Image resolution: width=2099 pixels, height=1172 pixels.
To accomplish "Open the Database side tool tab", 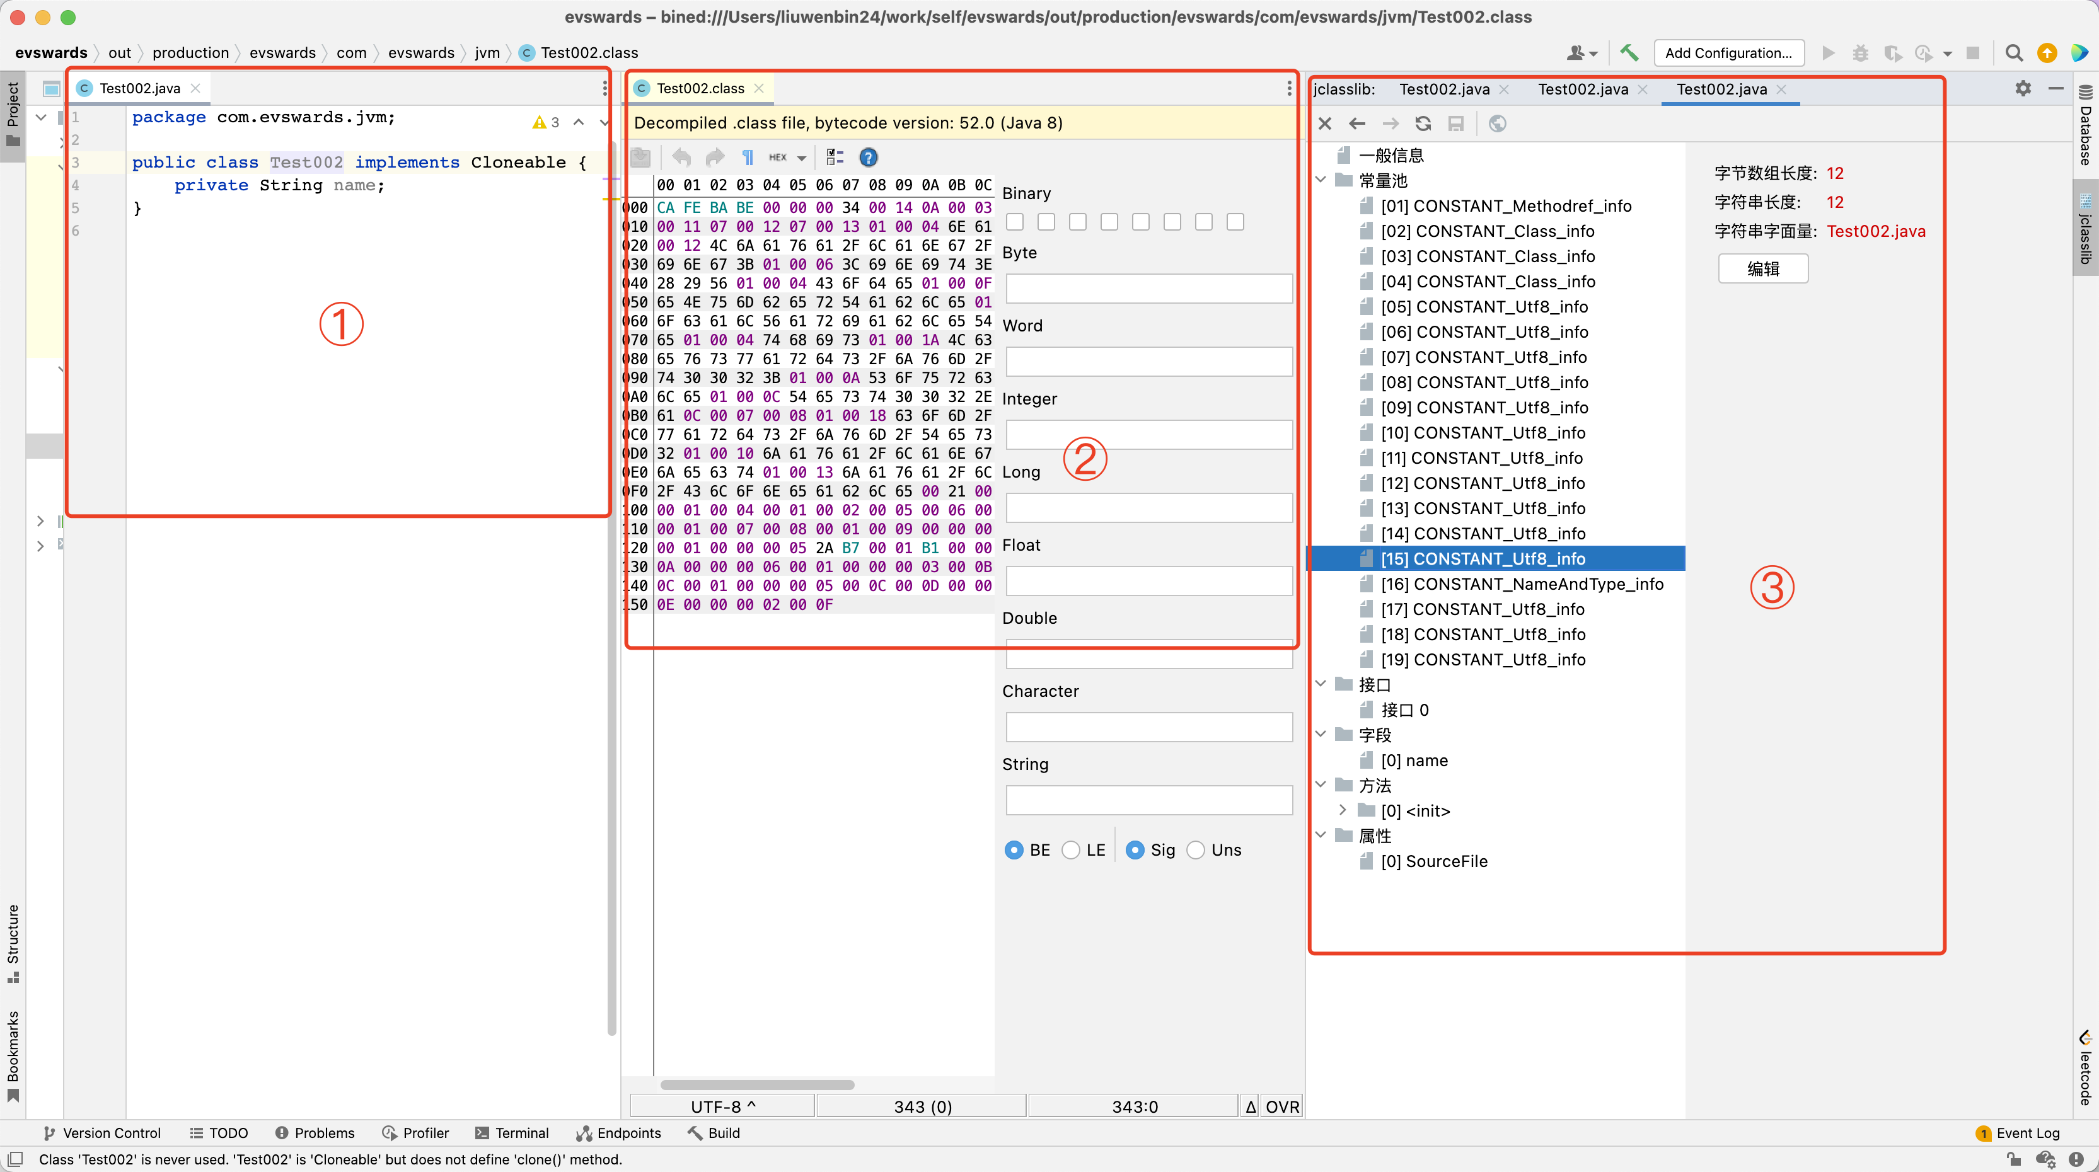I will 2085,124.
